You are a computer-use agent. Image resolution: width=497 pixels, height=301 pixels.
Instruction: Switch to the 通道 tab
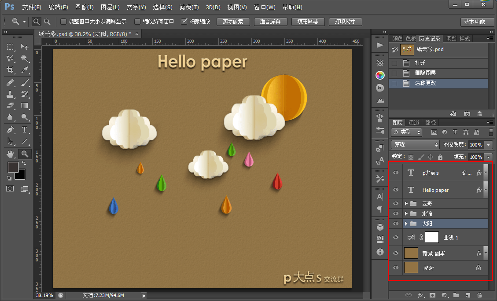(x=414, y=123)
